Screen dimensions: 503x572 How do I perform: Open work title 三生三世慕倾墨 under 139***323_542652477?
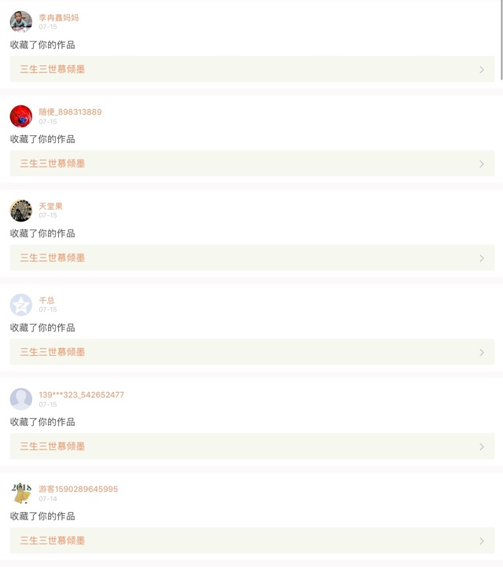[53, 446]
